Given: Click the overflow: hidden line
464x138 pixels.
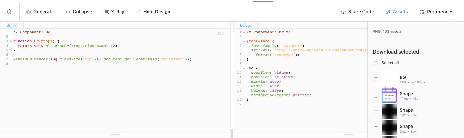Looking at the screenshot, I should (271, 73).
